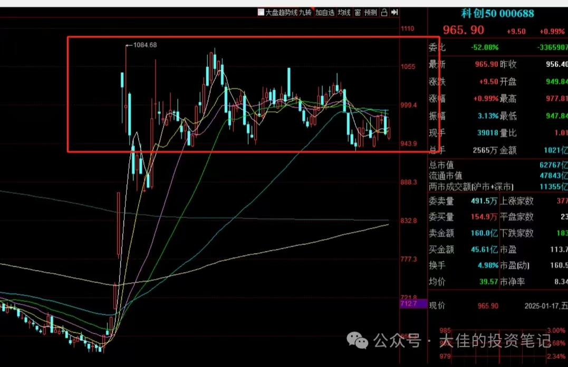Click the 上涨家数 advancing count label
Image resolution: width=568 pixels, height=367 pixels.
click(x=517, y=201)
